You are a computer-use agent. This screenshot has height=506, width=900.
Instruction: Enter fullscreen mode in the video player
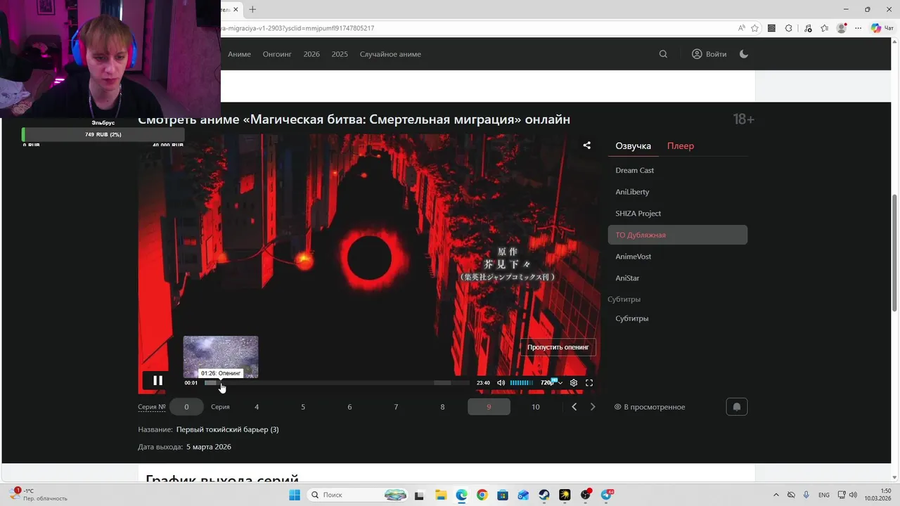point(589,383)
